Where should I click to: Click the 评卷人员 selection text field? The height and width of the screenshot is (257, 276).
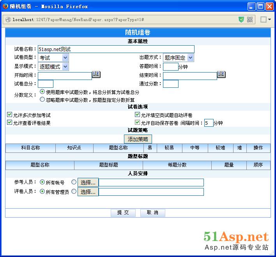point(151,192)
